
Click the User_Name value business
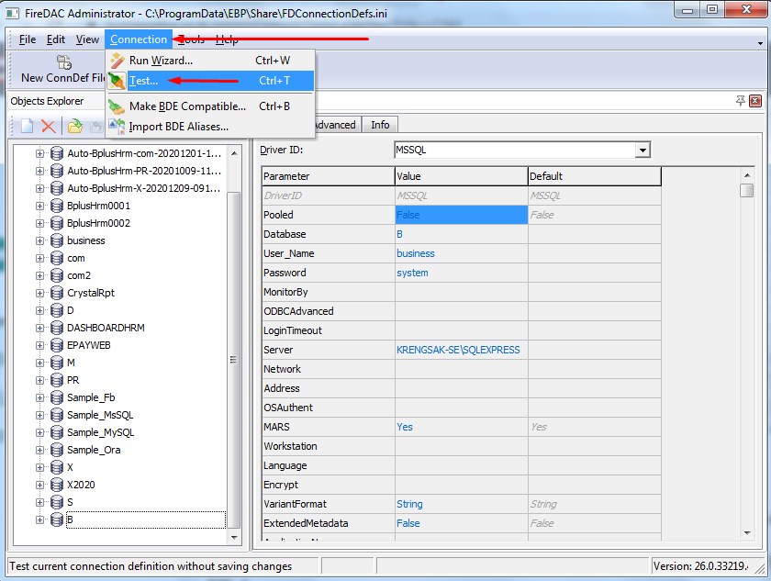click(461, 253)
